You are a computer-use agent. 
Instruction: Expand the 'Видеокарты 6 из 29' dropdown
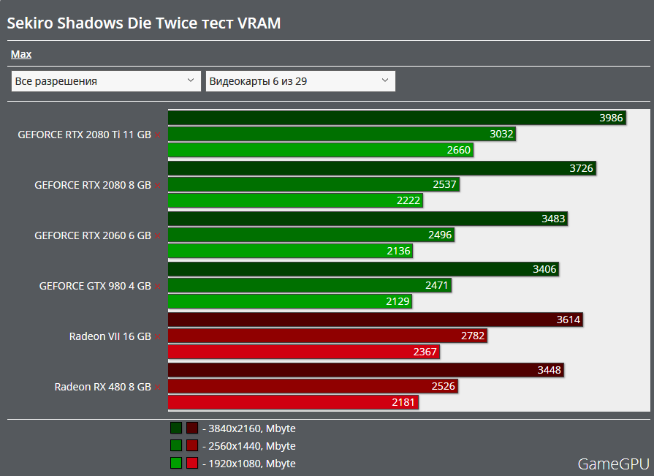pyautogui.click(x=300, y=81)
